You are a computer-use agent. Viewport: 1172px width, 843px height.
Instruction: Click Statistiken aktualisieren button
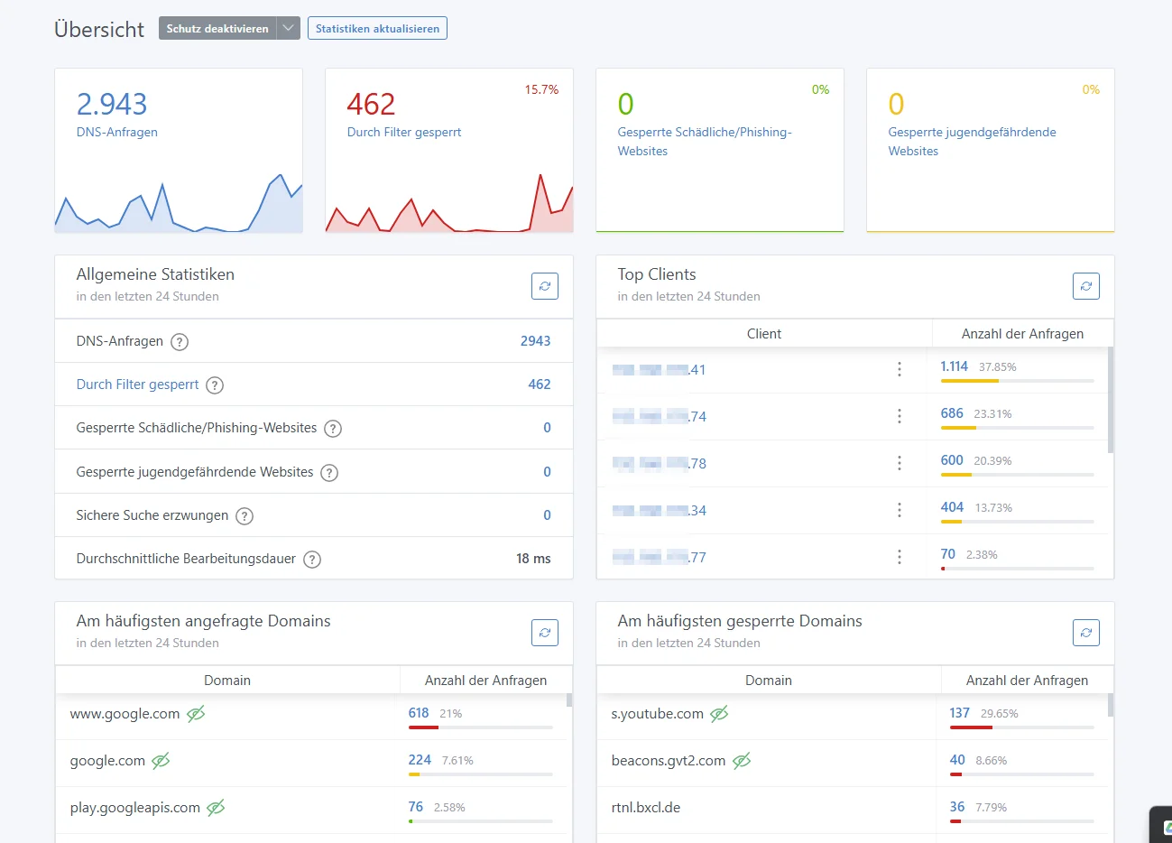click(377, 28)
